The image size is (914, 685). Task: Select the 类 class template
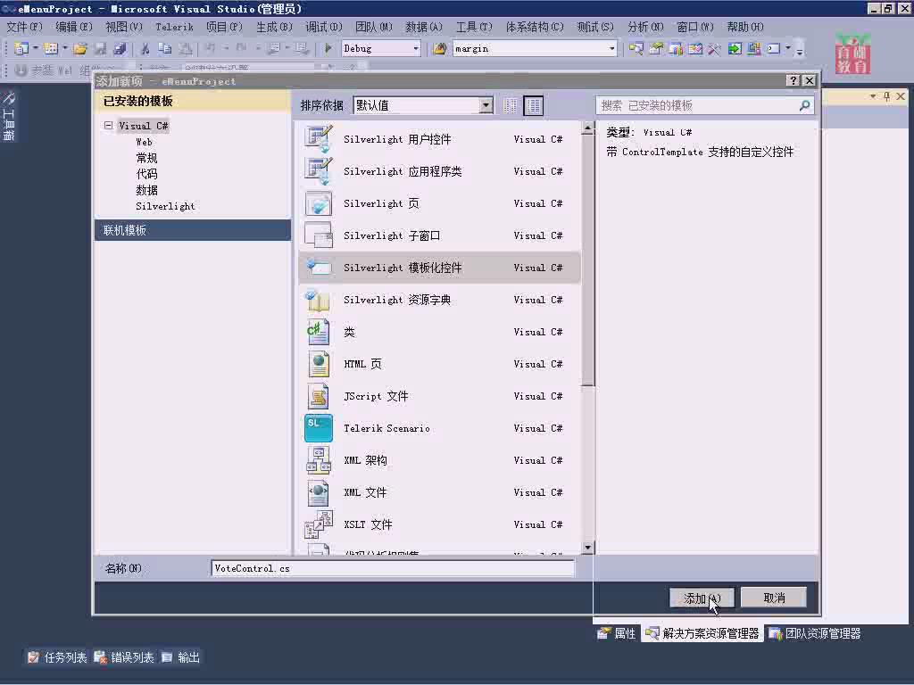pyautogui.click(x=440, y=332)
